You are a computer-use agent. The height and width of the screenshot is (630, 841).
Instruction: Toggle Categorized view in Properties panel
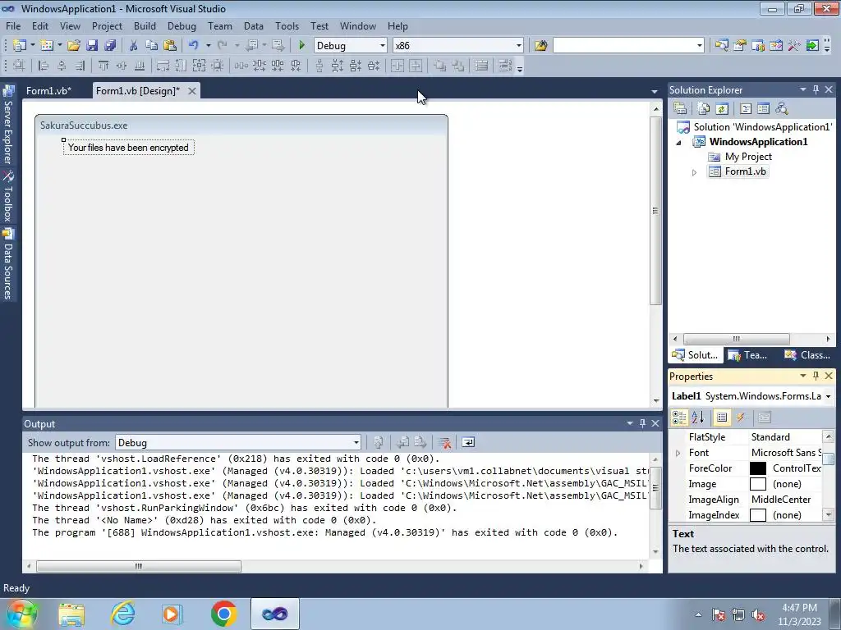click(679, 418)
